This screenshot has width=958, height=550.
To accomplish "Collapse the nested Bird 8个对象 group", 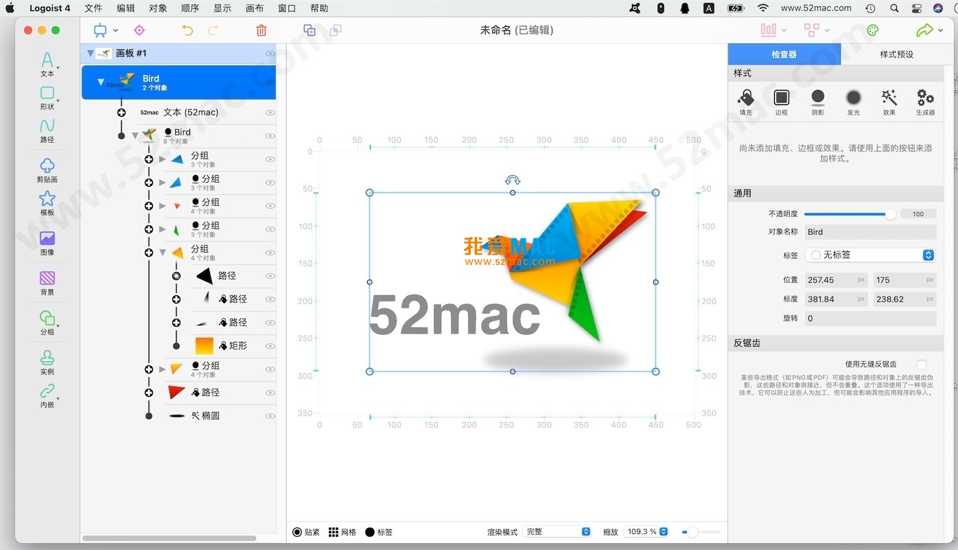I will point(135,136).
